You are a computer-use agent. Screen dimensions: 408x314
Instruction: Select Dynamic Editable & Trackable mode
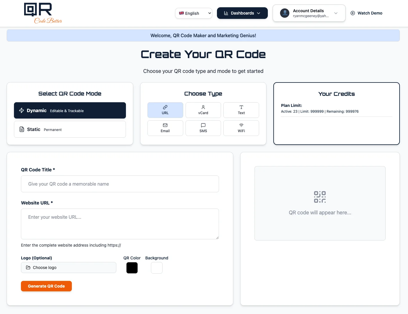pos(70,110)
